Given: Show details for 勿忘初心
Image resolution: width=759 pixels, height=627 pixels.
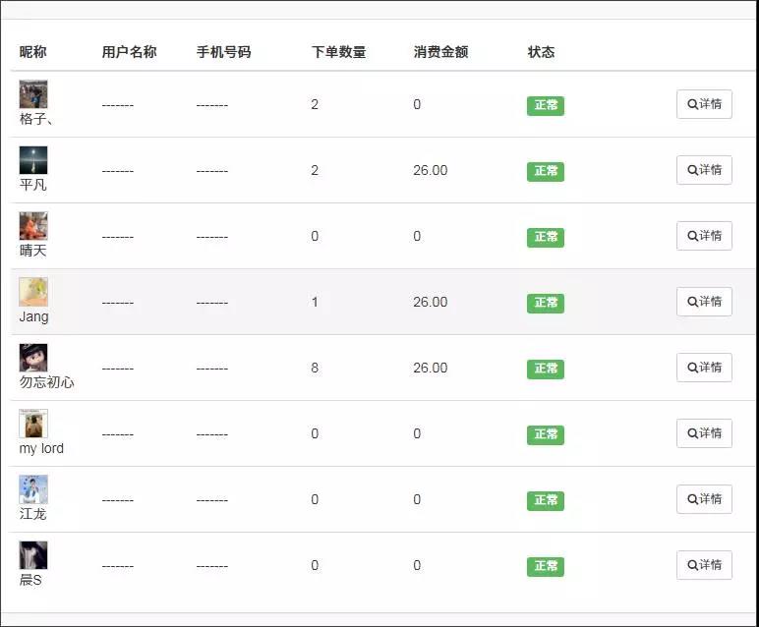Looking at the screenshot, I should pos(704,368).
